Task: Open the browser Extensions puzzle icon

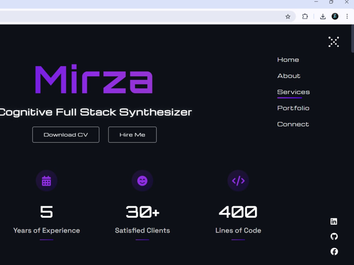Action: pos(305,17)
